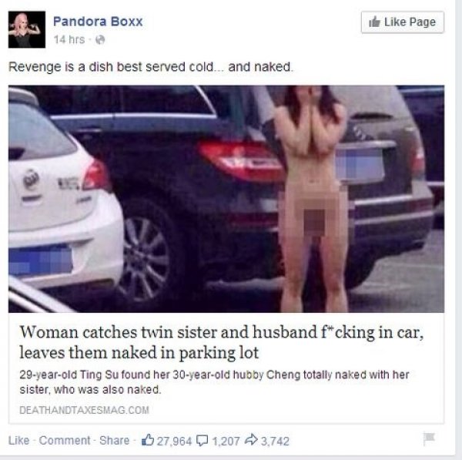This screenshot has height=460, width=462.
Task: View the 3,742 shares
Action: (275, 442)
